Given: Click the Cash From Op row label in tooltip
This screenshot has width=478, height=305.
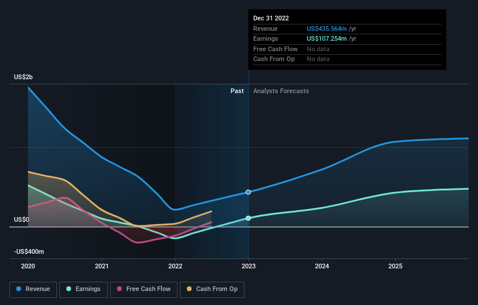Looking at the screenshot, I should click(x=274, y=59).
